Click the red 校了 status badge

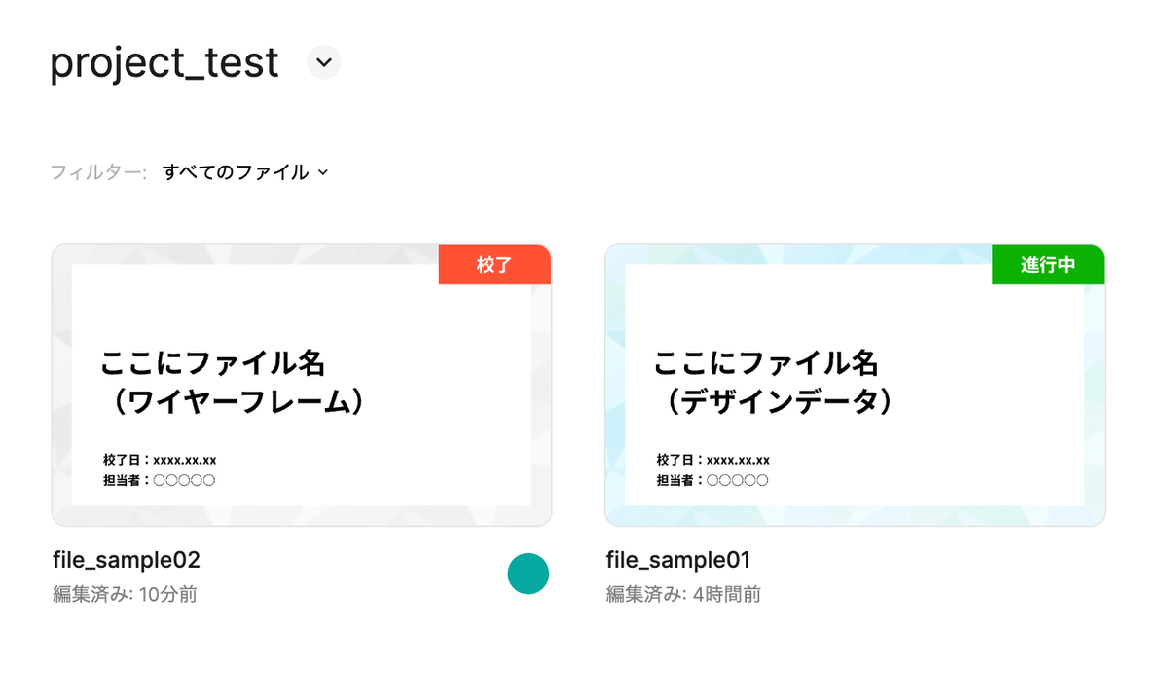tap(494, 264)
